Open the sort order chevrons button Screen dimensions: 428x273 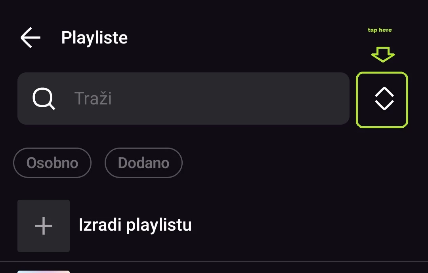(382, 99)
